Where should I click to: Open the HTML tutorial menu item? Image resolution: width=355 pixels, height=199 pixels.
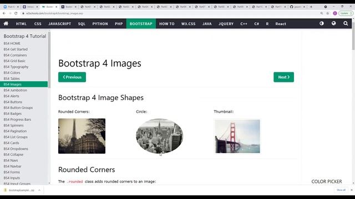21,24
